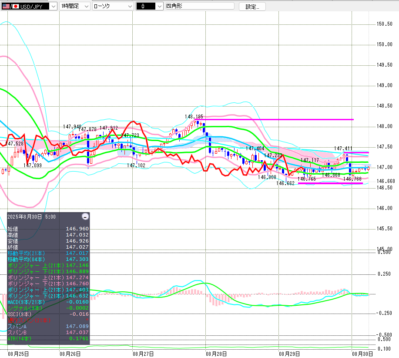The width and height of the screenshot is (399, 358).
Task: Click the 08月28日 date axis label
Action: [216, 354]
